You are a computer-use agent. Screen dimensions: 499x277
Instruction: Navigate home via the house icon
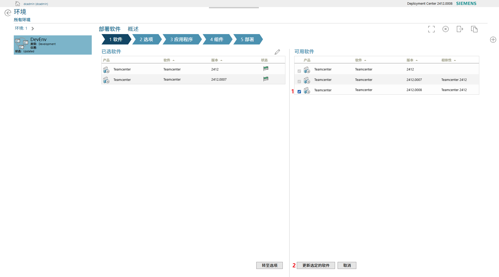click(17, 4)
